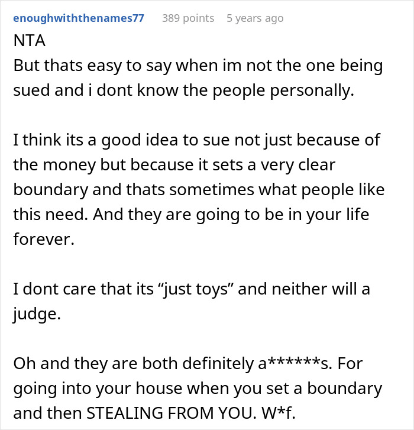This screenshot has height=430, width=414.
Task: Click the line starting "But thats easy to say"
Action: pyautogui.click(x=198, y=66)
